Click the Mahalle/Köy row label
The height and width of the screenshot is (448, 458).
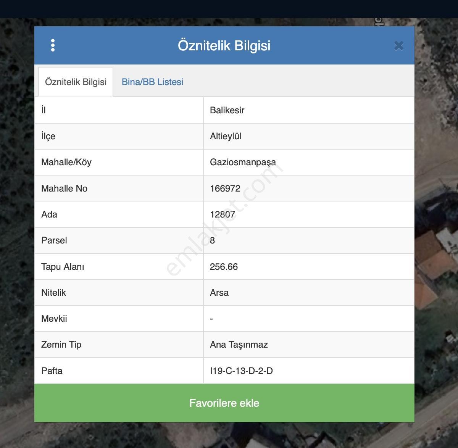click(x=66, y=162)
